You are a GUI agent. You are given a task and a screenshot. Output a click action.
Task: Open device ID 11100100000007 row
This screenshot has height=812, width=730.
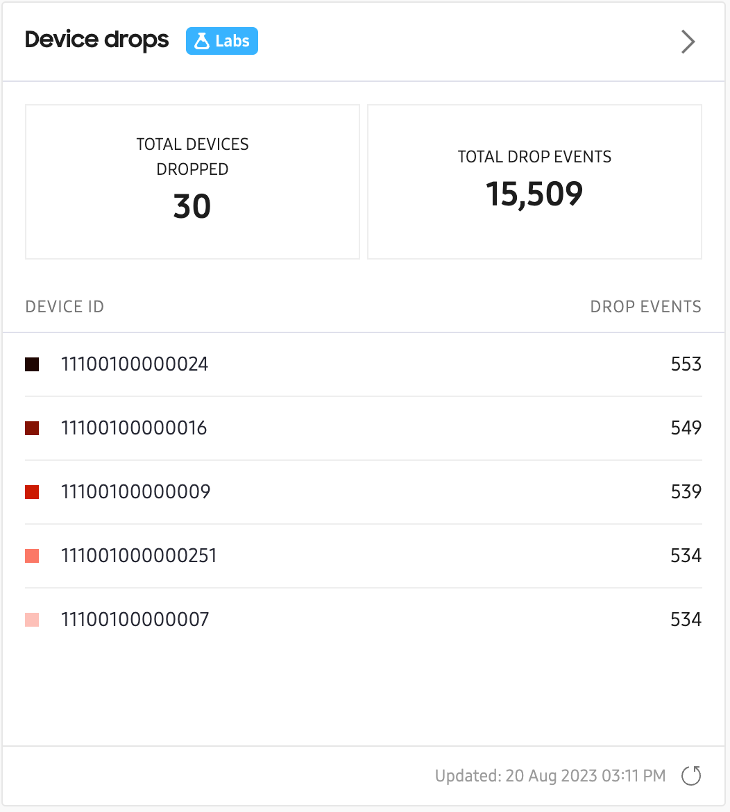pyautogui.click(x=364, y=620)
